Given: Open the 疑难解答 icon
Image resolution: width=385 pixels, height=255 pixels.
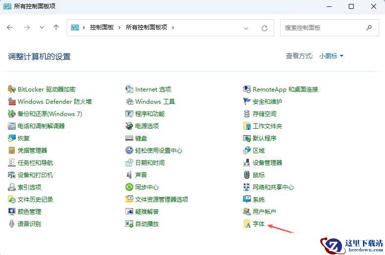Looking at the screenshot, I should coord(129,211).
